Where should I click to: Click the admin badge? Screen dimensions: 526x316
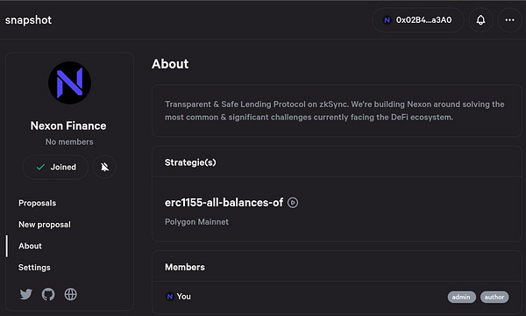(462, 297)
